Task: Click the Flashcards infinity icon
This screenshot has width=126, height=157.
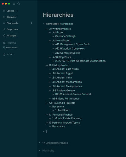Action: click(4, 23)
